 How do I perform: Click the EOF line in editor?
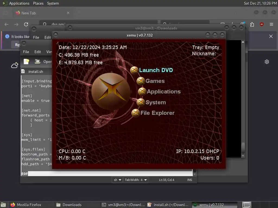pyautogui.click(x=25, y=174)
